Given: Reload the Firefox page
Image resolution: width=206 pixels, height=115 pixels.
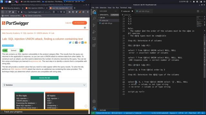Looking at the screenshot, I should [10, 12].
